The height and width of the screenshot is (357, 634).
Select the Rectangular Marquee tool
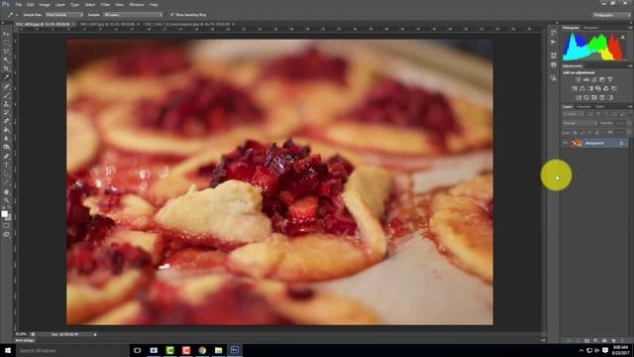pos(6,43)
